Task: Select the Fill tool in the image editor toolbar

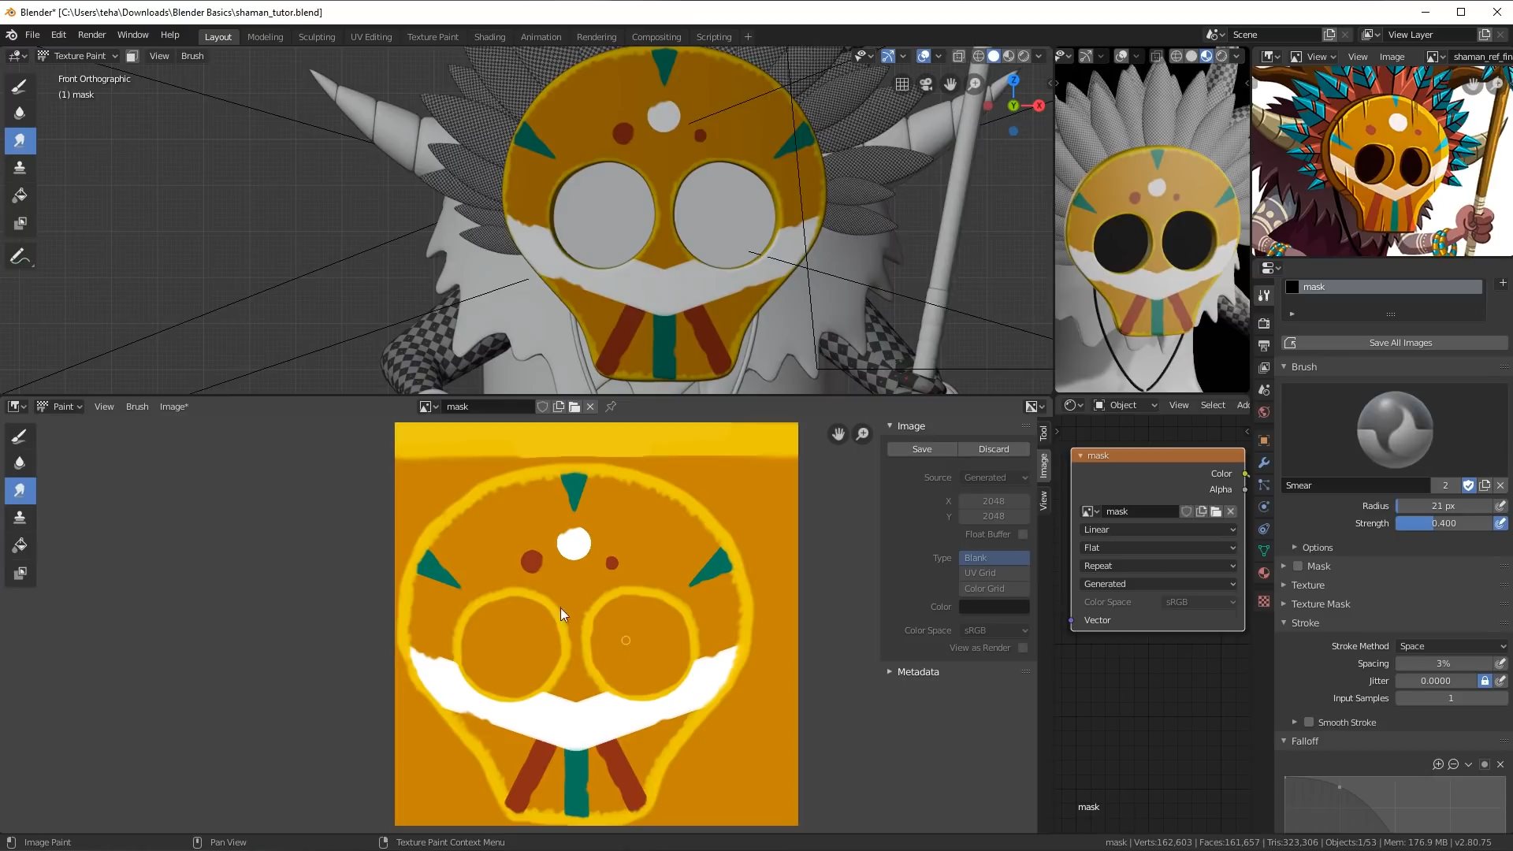Action: coord(20,545)
